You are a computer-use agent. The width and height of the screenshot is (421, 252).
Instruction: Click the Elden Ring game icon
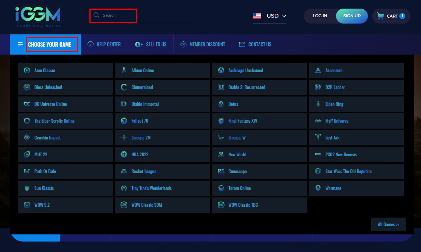(318, 104)
